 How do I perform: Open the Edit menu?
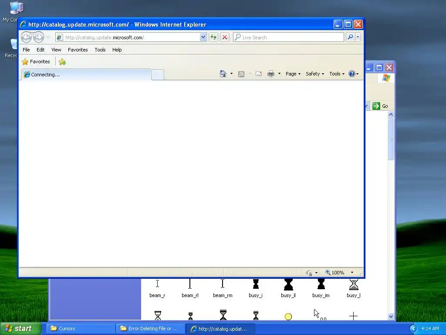coord(41,50)
